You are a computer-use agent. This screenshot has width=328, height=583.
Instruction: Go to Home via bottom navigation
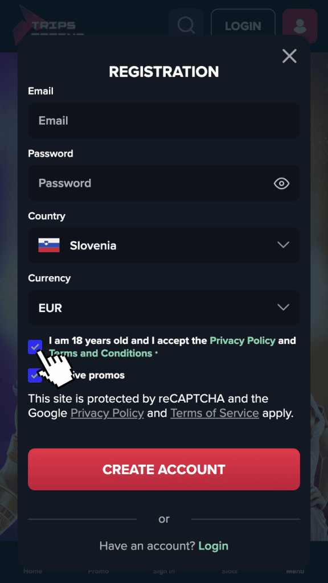pyautogui.click(x=32, y=571)
